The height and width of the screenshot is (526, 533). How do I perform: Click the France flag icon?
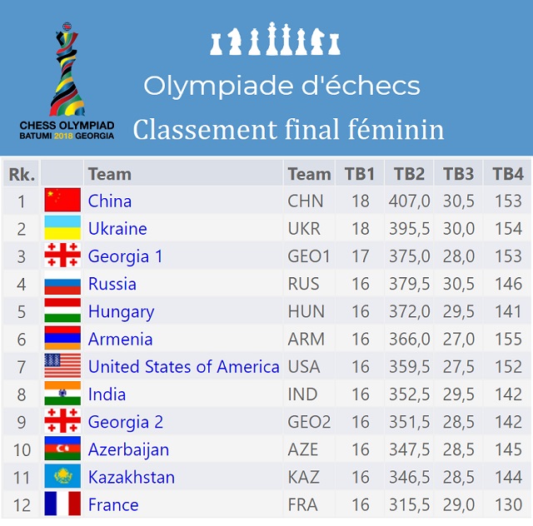click(62, 504)
